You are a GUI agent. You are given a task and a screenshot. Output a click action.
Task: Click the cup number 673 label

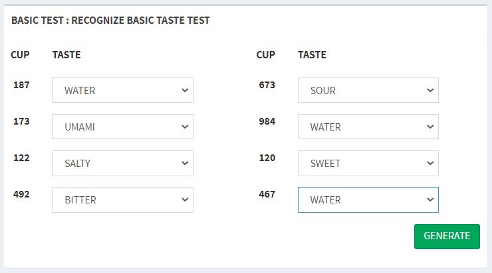coord(266,85)
